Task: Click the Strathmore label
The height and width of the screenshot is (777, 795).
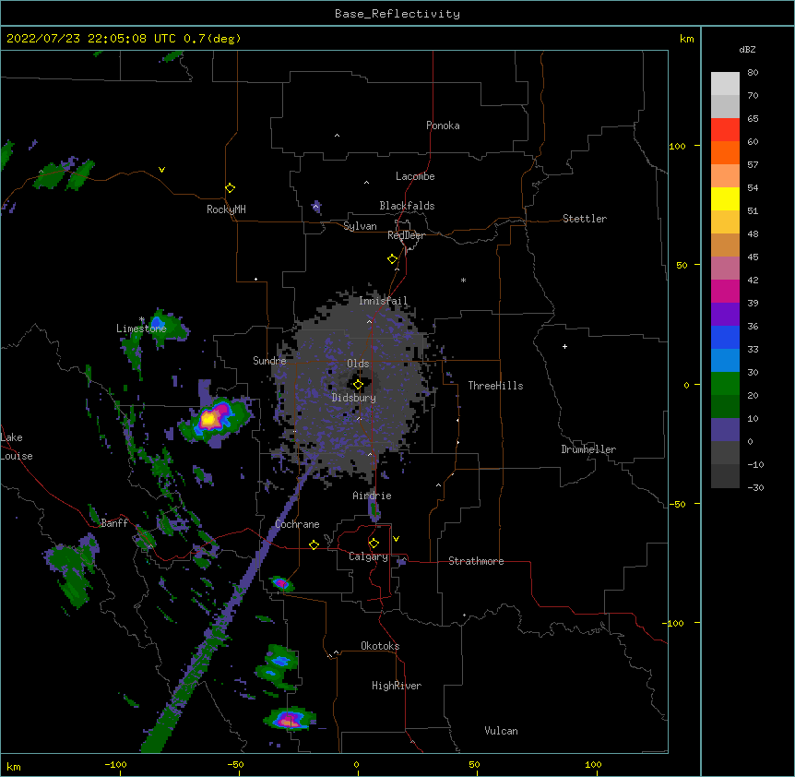Action: pos(476,561)
